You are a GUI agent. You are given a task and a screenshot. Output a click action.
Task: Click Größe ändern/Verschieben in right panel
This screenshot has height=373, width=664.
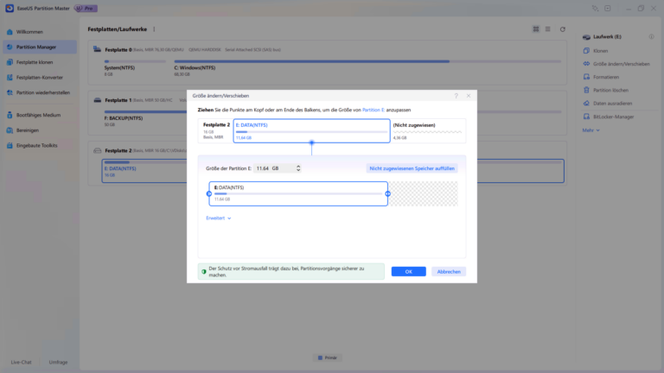click(x=622, y=64)
